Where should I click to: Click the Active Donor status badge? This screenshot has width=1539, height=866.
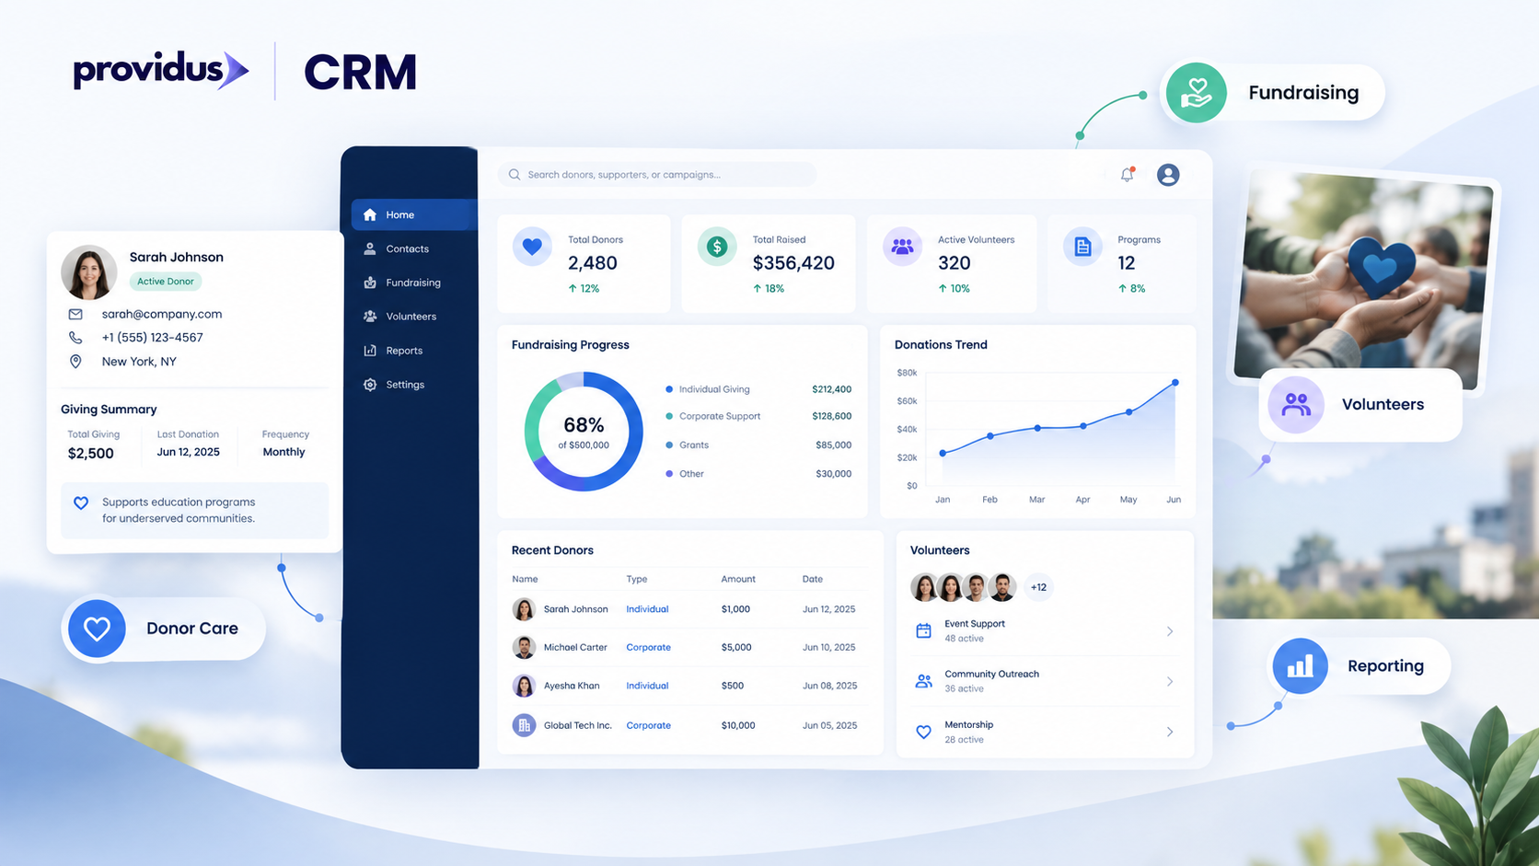coord(166,282)
